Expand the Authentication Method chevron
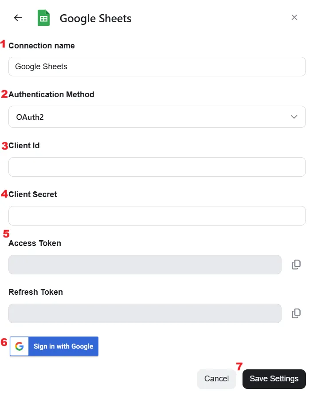 294,117
